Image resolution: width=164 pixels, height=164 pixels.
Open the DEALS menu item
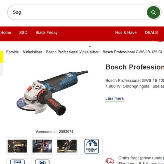pos(151,32)
